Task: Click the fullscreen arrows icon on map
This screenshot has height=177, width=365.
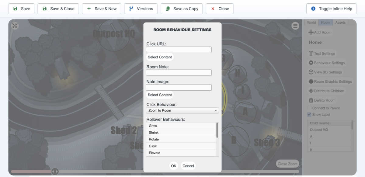Action: [x=15, y=26]
